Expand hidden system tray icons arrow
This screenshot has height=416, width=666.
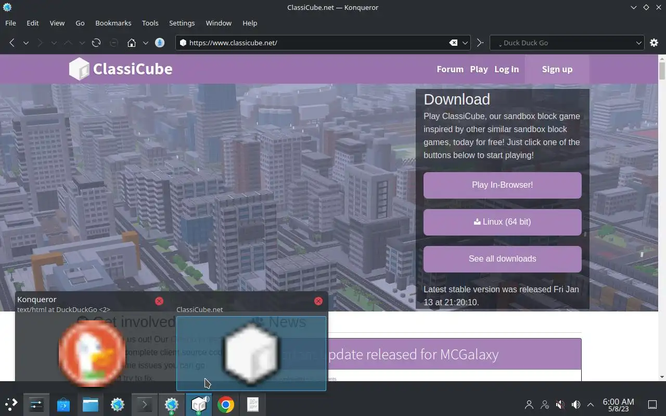point(591,404)
